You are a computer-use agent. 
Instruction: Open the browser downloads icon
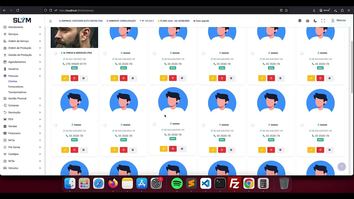pyautogui.click(x=314, y=11)
